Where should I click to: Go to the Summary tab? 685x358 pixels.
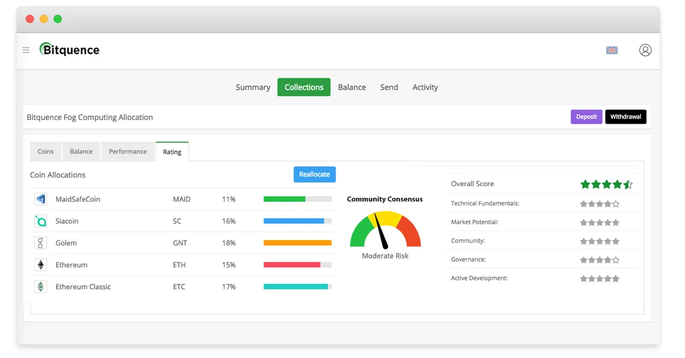pos(253,87)
